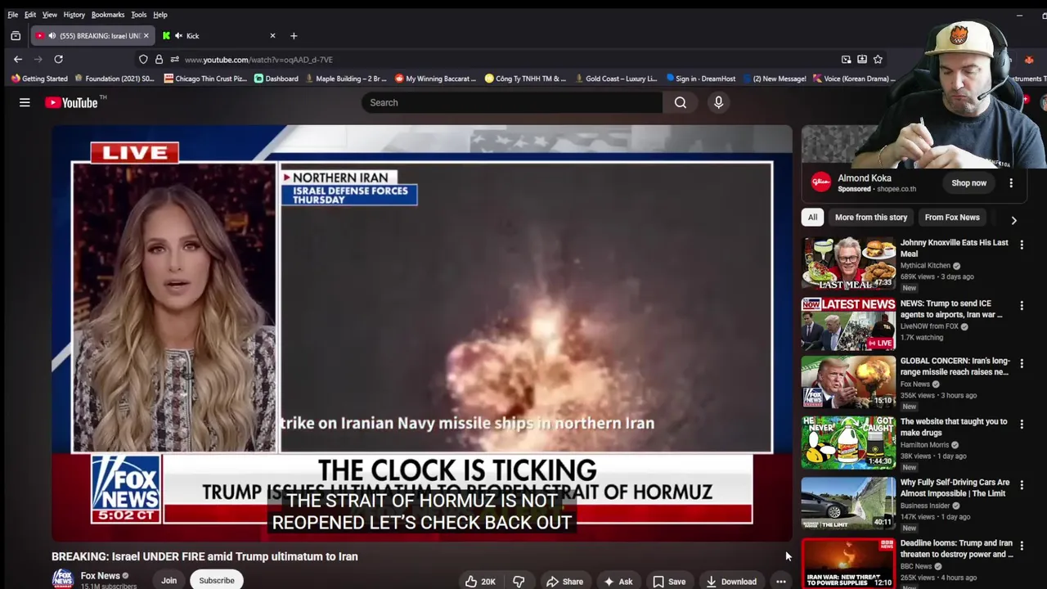Open menu for GLOBAL CONCERN video
The image size is (1047, 589).
(x=1022, y=363)
